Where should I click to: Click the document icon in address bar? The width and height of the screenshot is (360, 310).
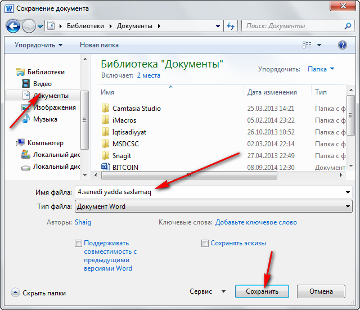(x=51, y=25)
